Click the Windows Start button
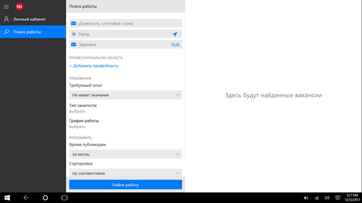The width and height of the screenshot is (362, 203). (8, 197)
